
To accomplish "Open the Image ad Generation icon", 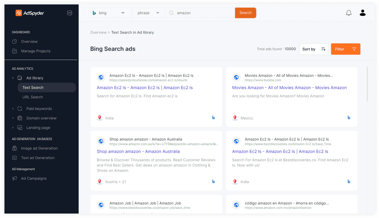I will (14, 148).
